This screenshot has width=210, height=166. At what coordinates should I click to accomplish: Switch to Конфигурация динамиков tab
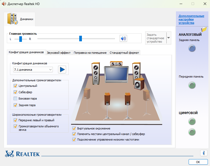26,52
